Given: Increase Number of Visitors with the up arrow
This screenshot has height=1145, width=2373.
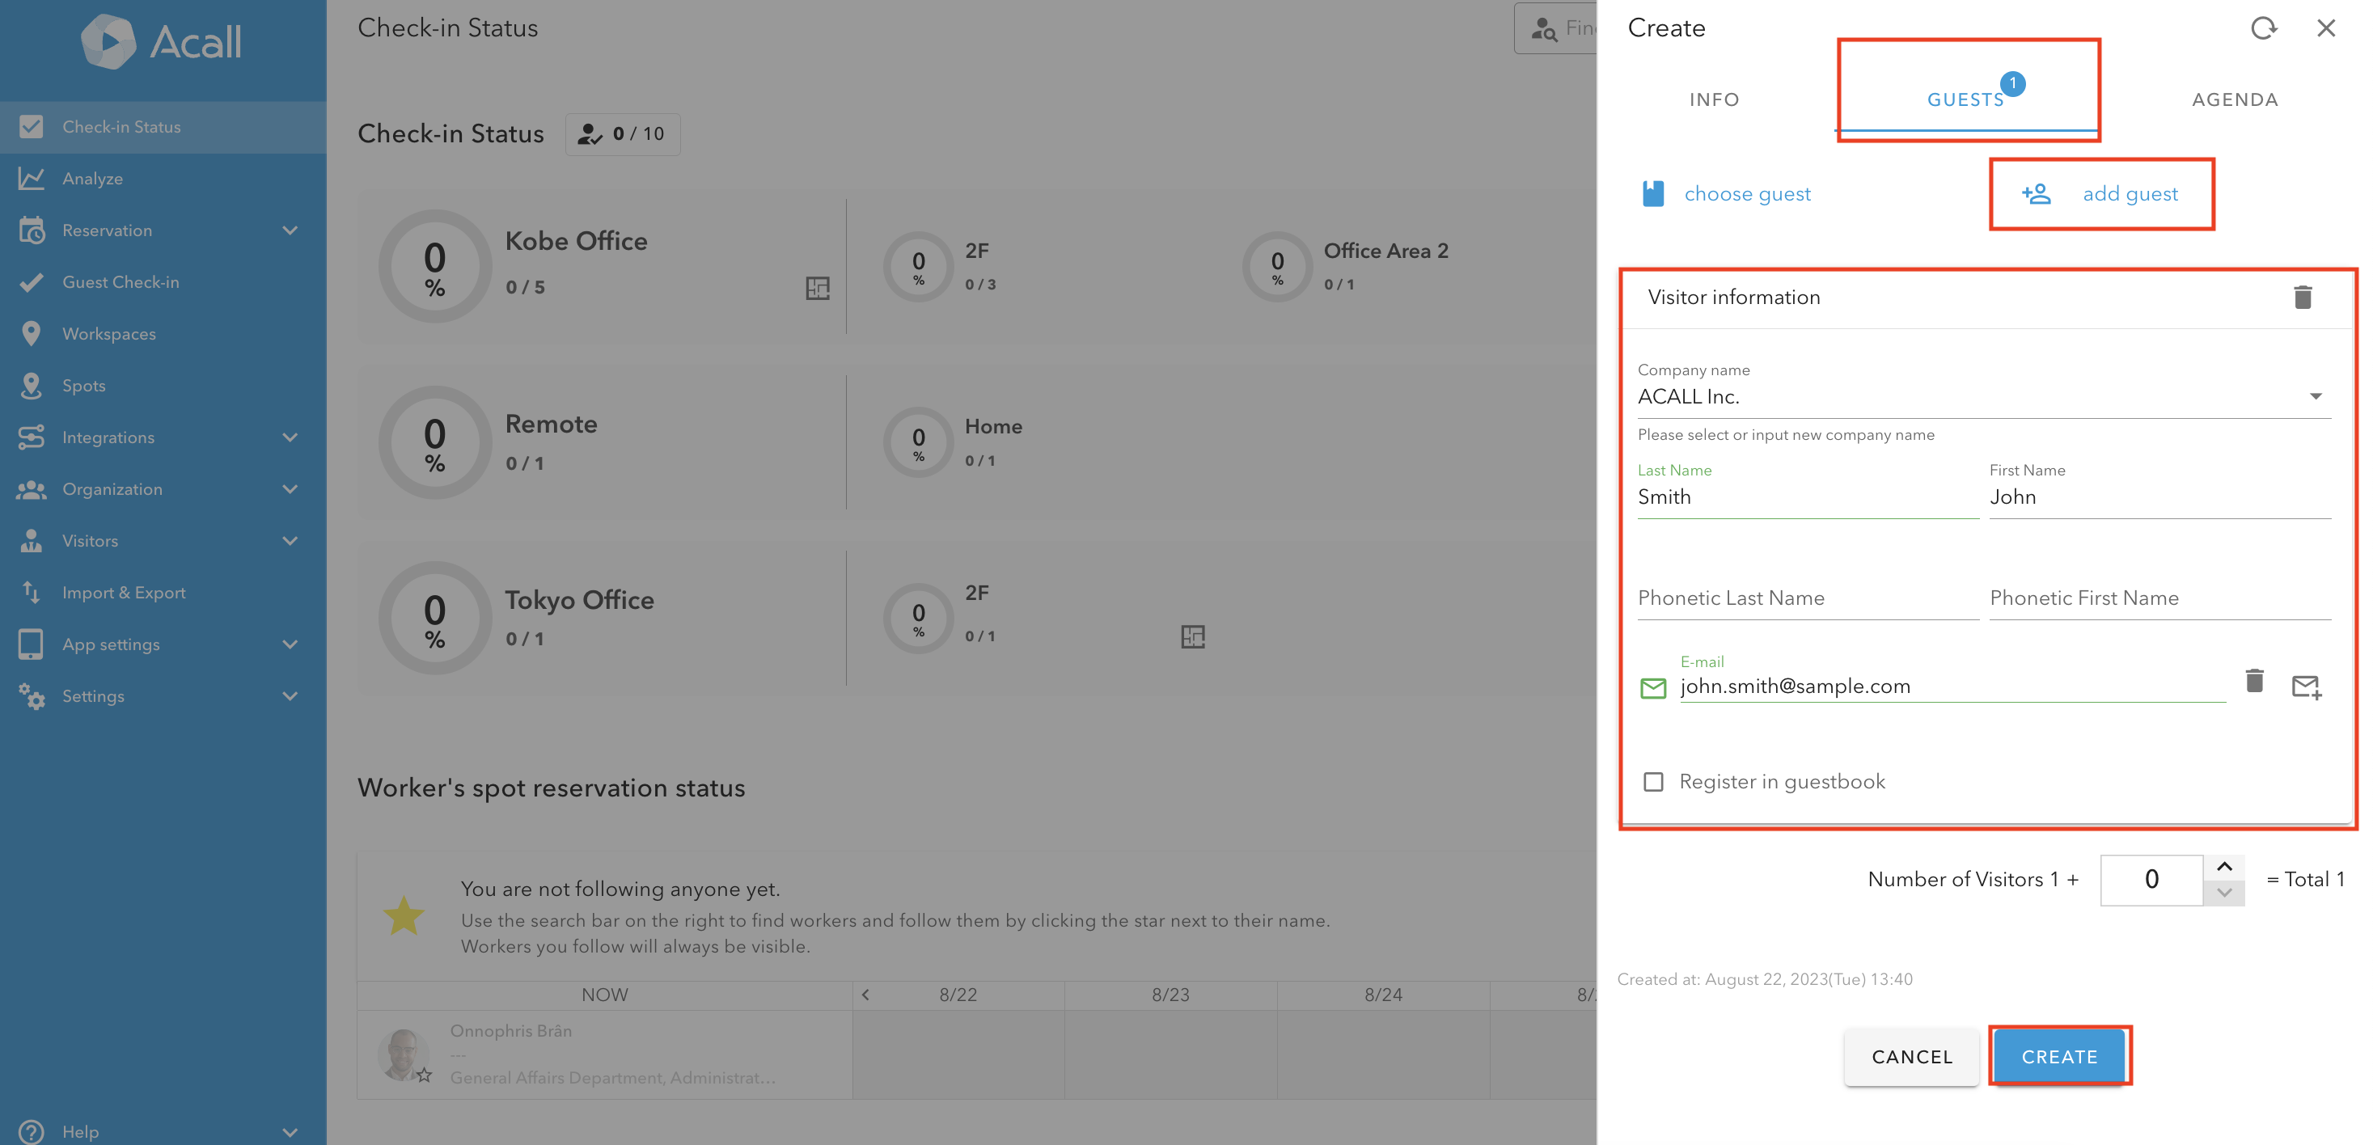Looking at the screenshot, I should pos(2225,867).
